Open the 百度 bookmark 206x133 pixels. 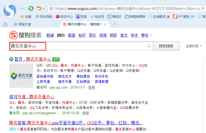click(x=81, y=16)
